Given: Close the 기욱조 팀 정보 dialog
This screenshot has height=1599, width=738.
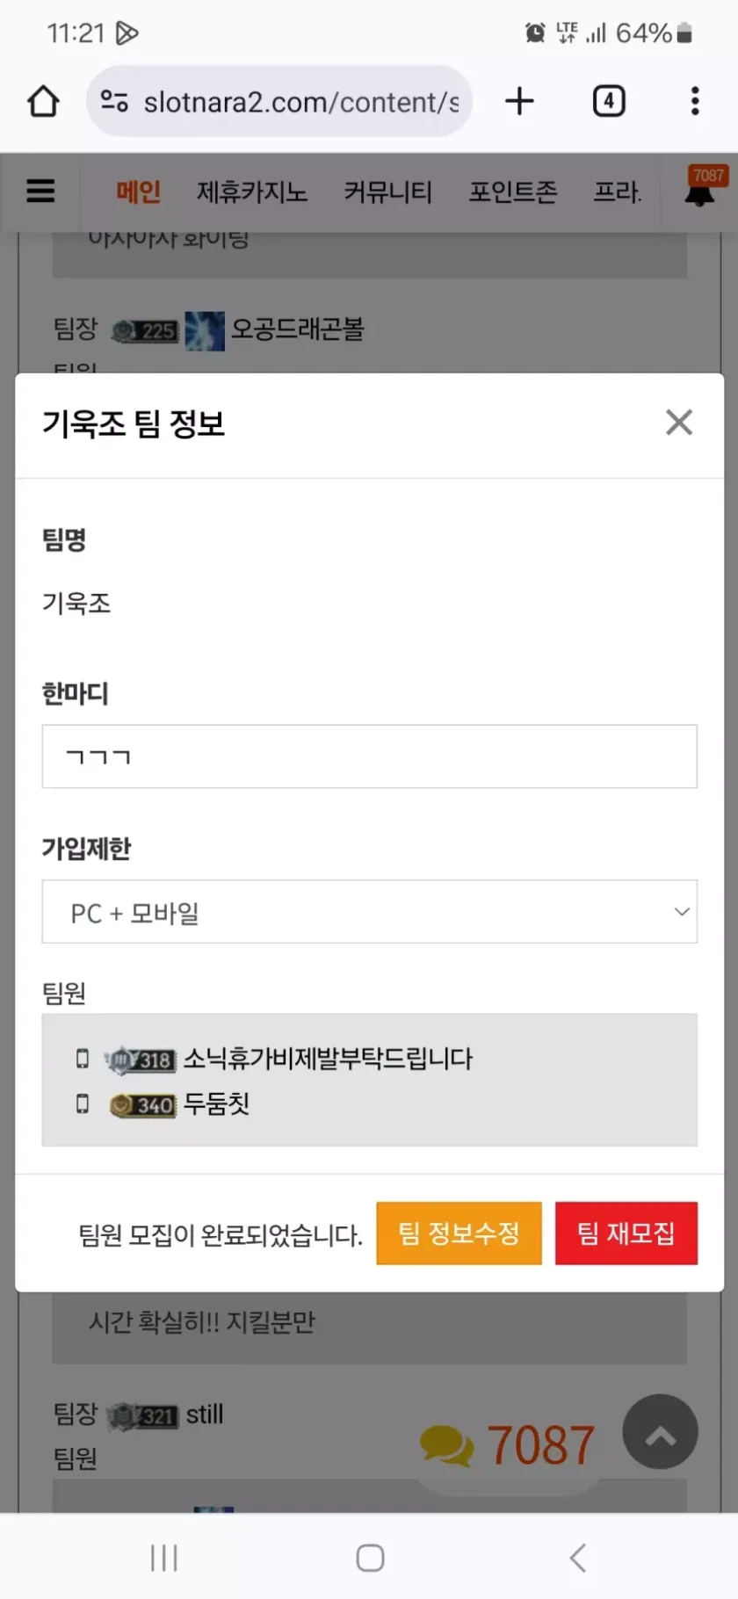Looking at the screenshot, I should click(678, 423).
